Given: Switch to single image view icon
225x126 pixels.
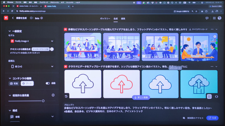Looking at the screenshot, I should coord(217,97).
